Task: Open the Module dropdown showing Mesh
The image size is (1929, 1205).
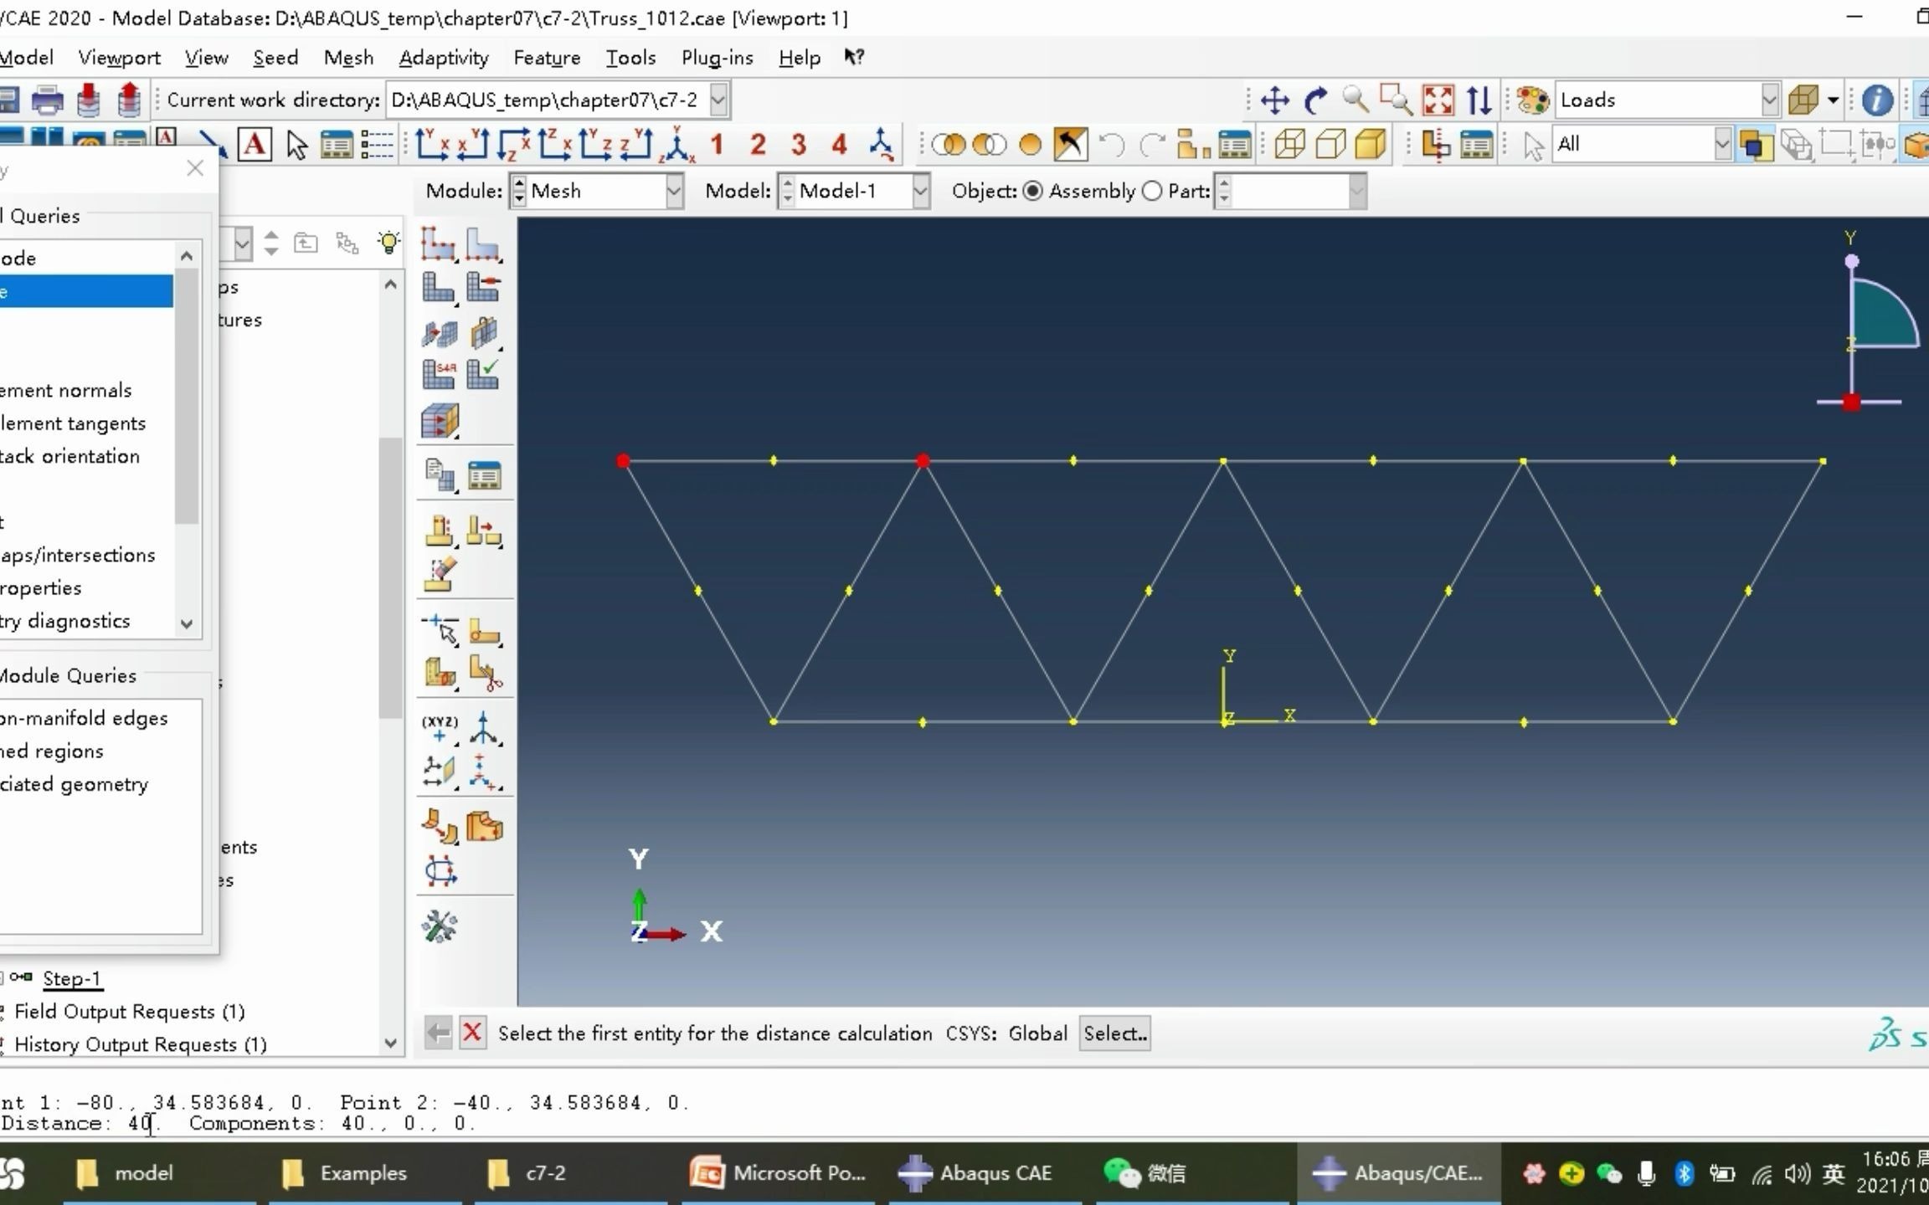Action: pos(674,191)
